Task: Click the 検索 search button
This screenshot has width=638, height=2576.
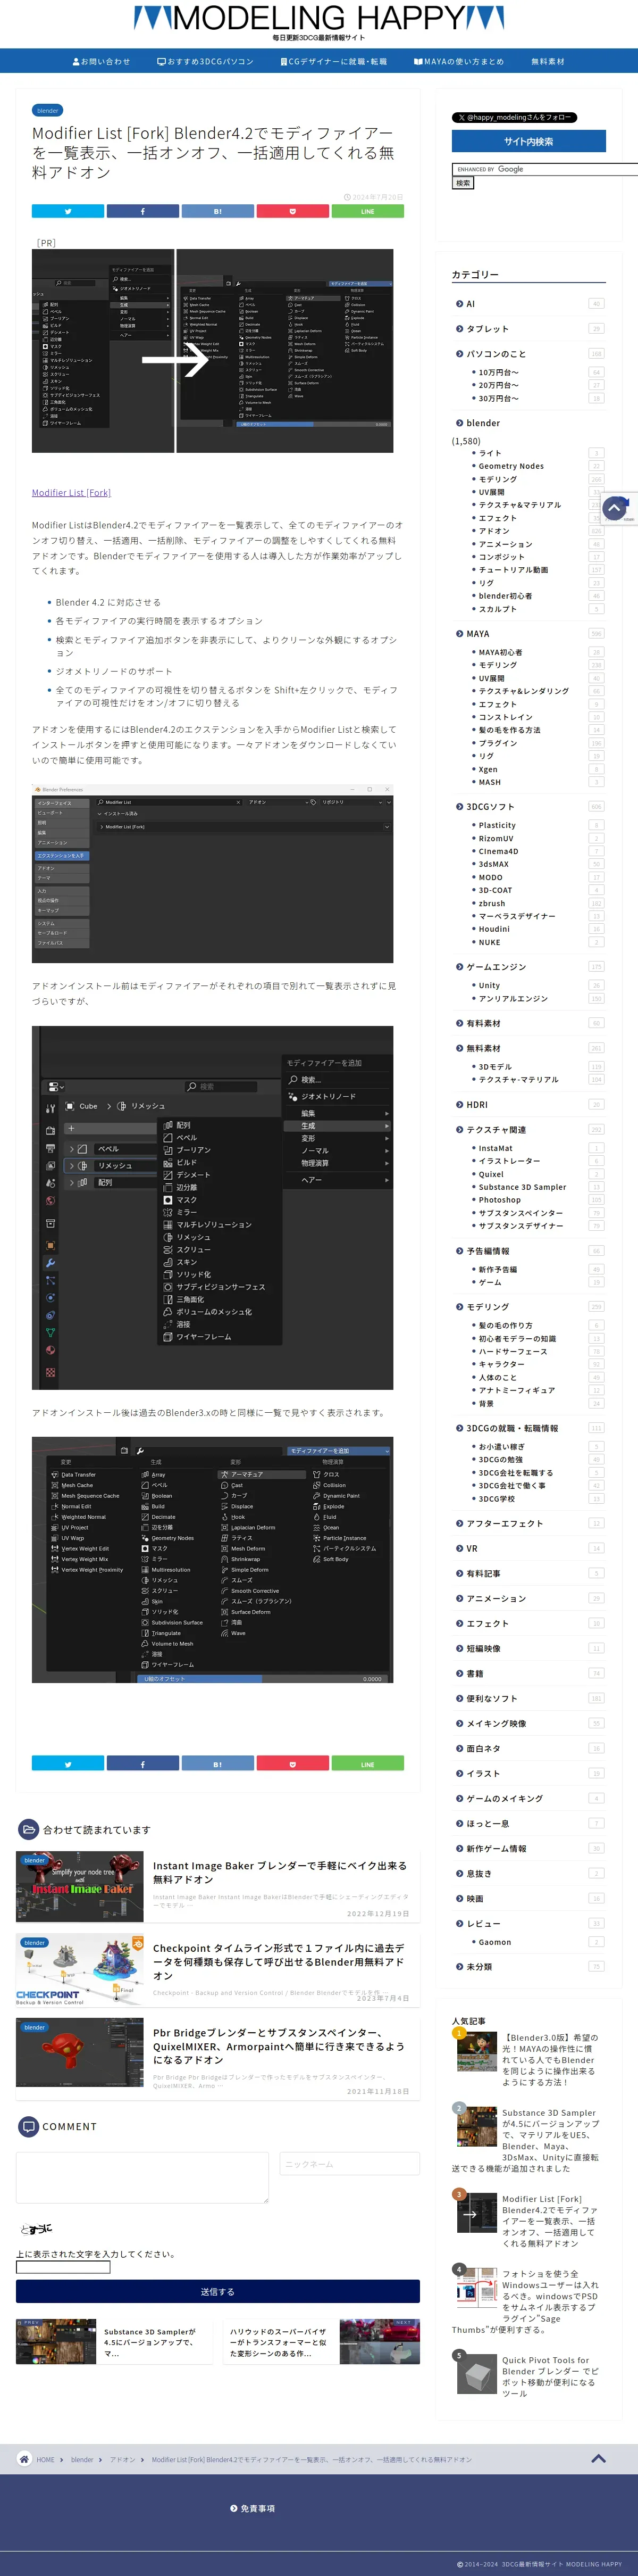Action: pos(463,183)
